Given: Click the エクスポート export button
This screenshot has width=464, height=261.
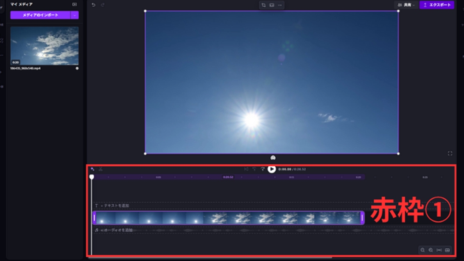Looking at the screenshot, I should [x=437, y=5].
